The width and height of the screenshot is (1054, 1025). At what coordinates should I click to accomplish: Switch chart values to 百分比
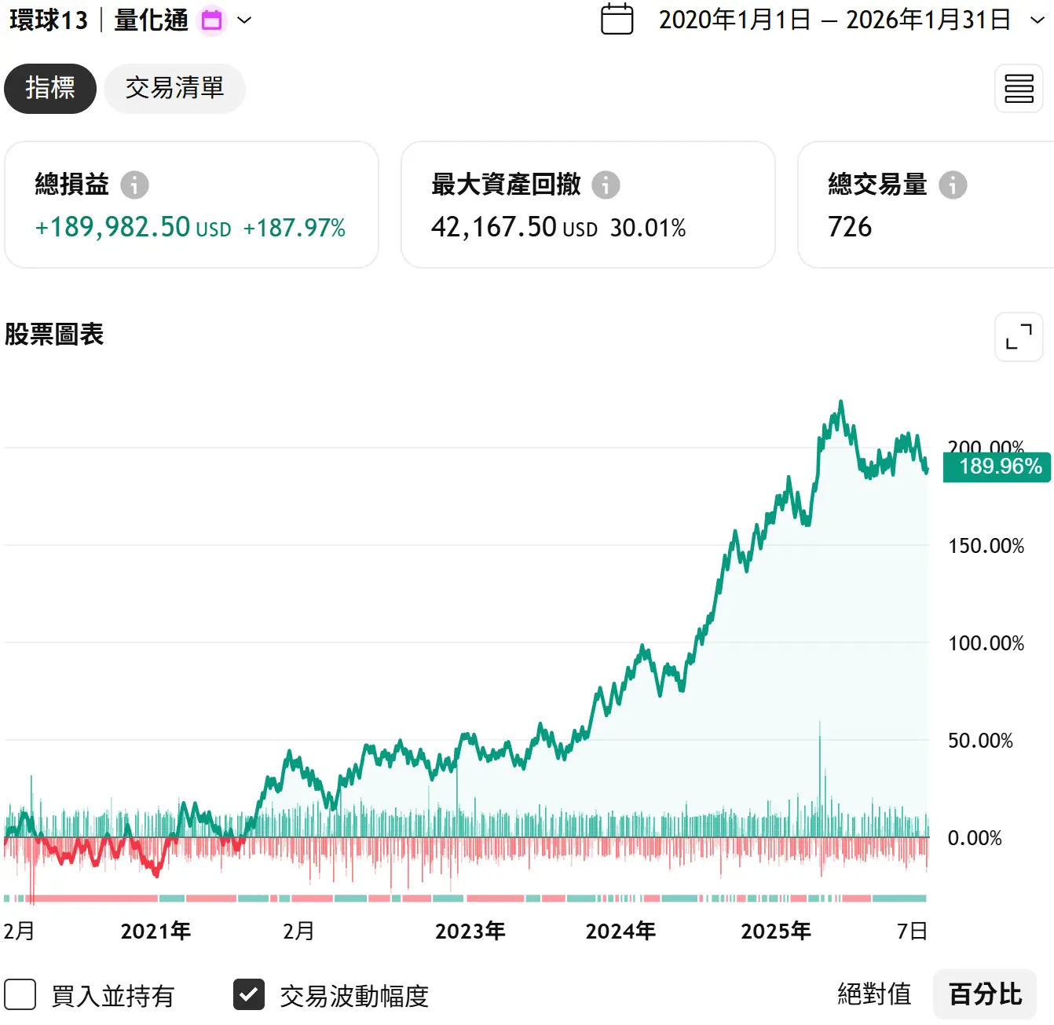click(985, 994)
